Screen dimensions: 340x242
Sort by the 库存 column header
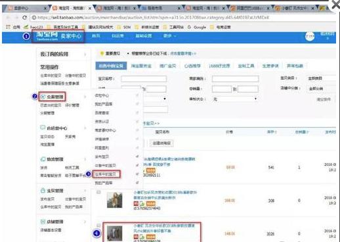272,132
